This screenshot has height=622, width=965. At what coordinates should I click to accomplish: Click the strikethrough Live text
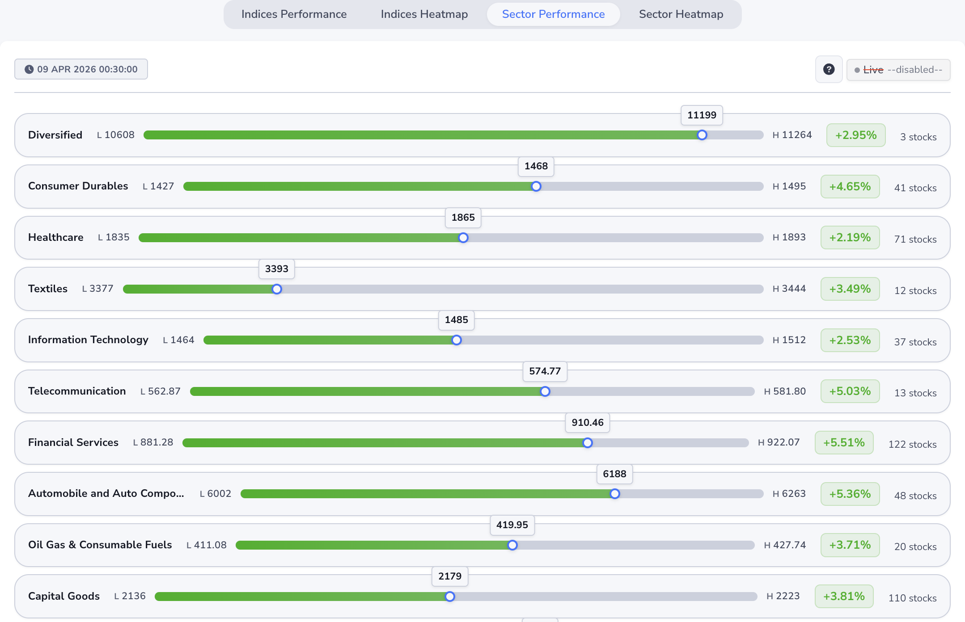tap(873, 70)
